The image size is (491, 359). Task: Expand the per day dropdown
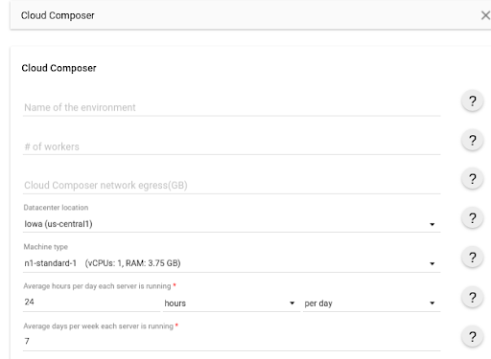pos(371,303)
